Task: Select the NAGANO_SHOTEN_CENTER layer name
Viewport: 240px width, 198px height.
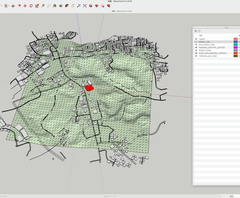Action: coord(212,47)
